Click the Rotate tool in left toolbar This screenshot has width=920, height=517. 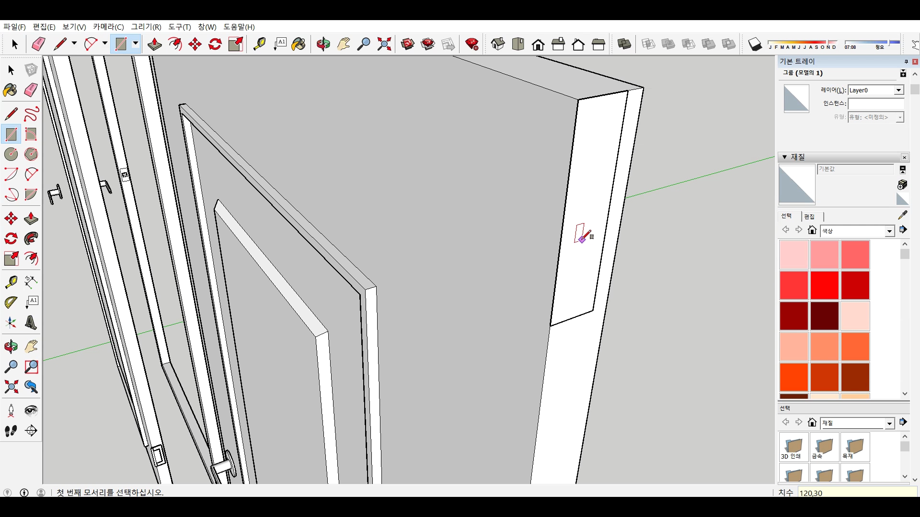coord(11,238)
